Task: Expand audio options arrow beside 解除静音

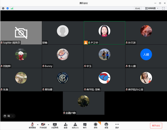Action: click(x=38, y=124)
